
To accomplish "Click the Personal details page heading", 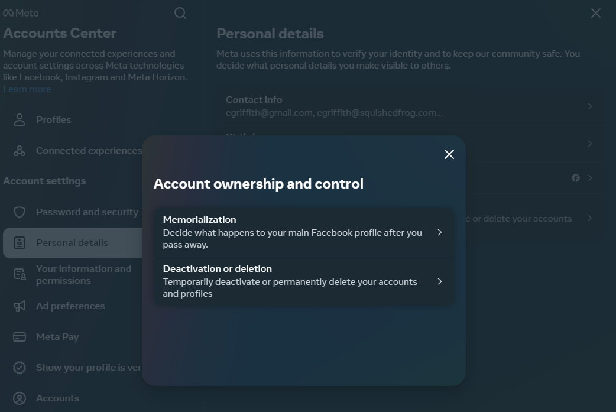I will coord(270,34).
